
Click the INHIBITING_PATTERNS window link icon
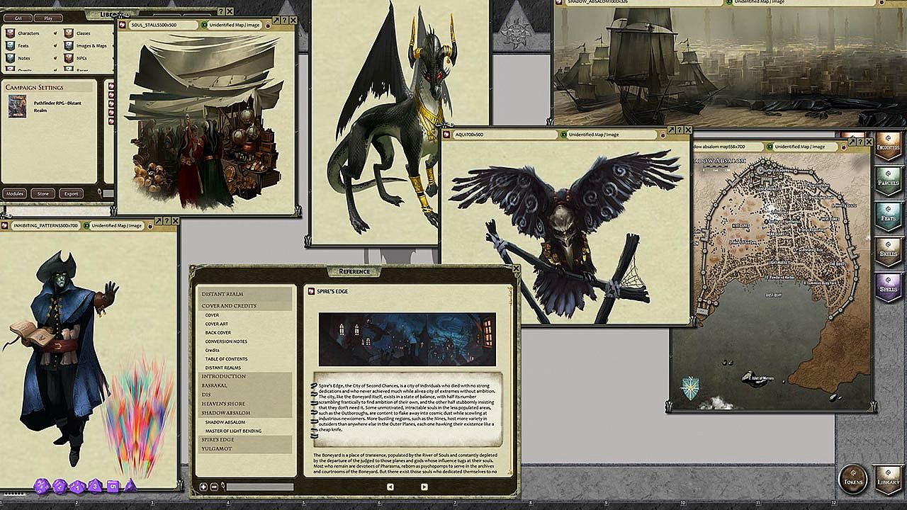click(6, 226)
